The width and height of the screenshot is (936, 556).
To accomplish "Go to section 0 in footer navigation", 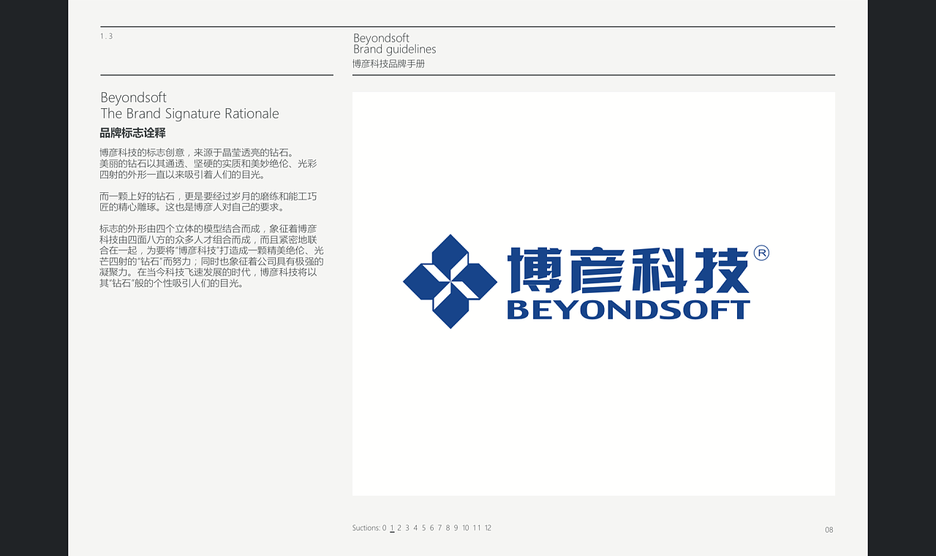I will click(x=384, y=528).
